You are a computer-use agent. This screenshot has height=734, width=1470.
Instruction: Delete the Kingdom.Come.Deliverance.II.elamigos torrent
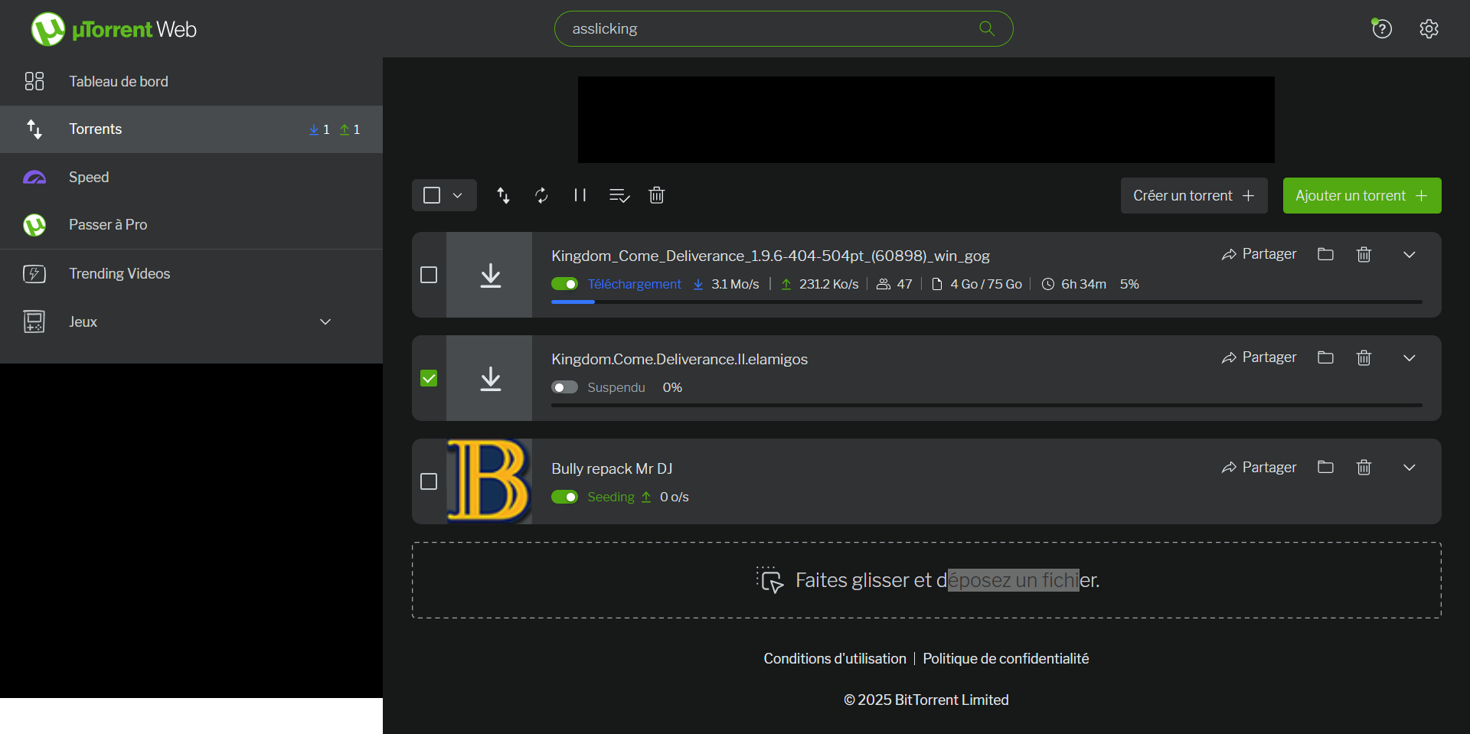point(1364,357)
